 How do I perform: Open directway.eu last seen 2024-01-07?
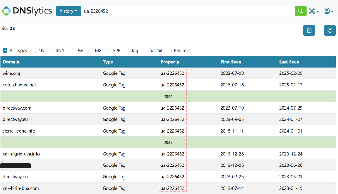[15, 119]
